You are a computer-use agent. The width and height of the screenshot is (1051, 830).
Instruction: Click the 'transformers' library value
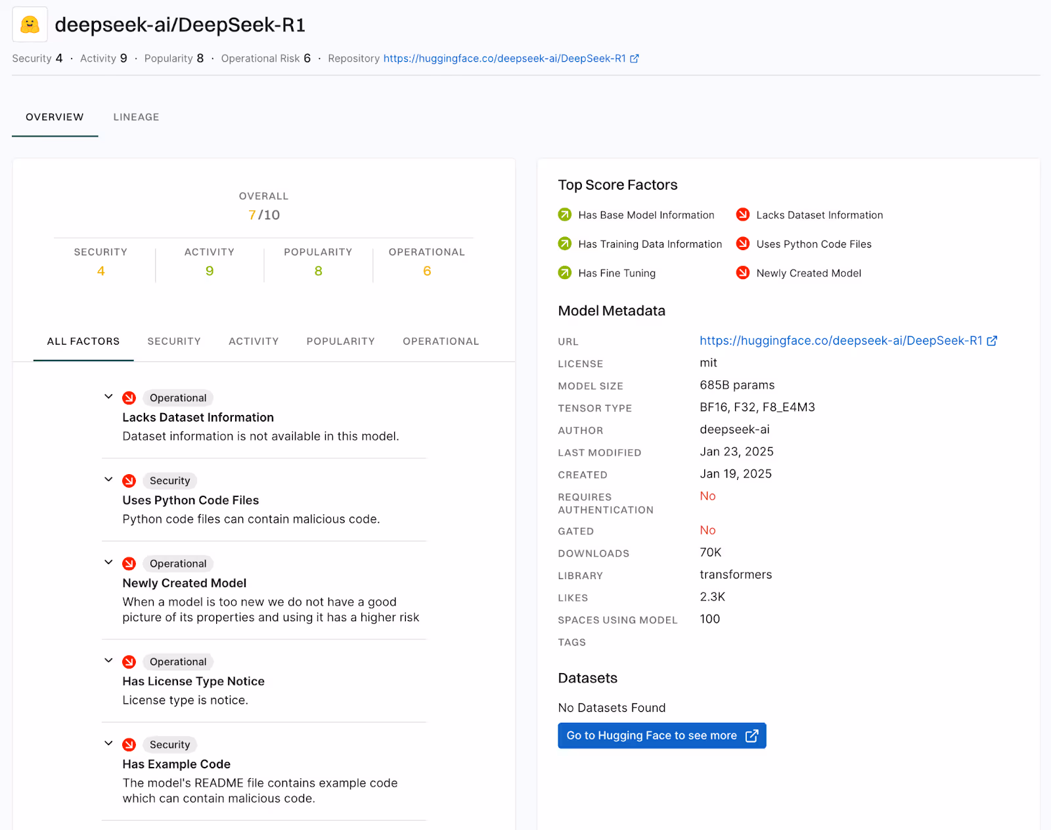(736, 575)
